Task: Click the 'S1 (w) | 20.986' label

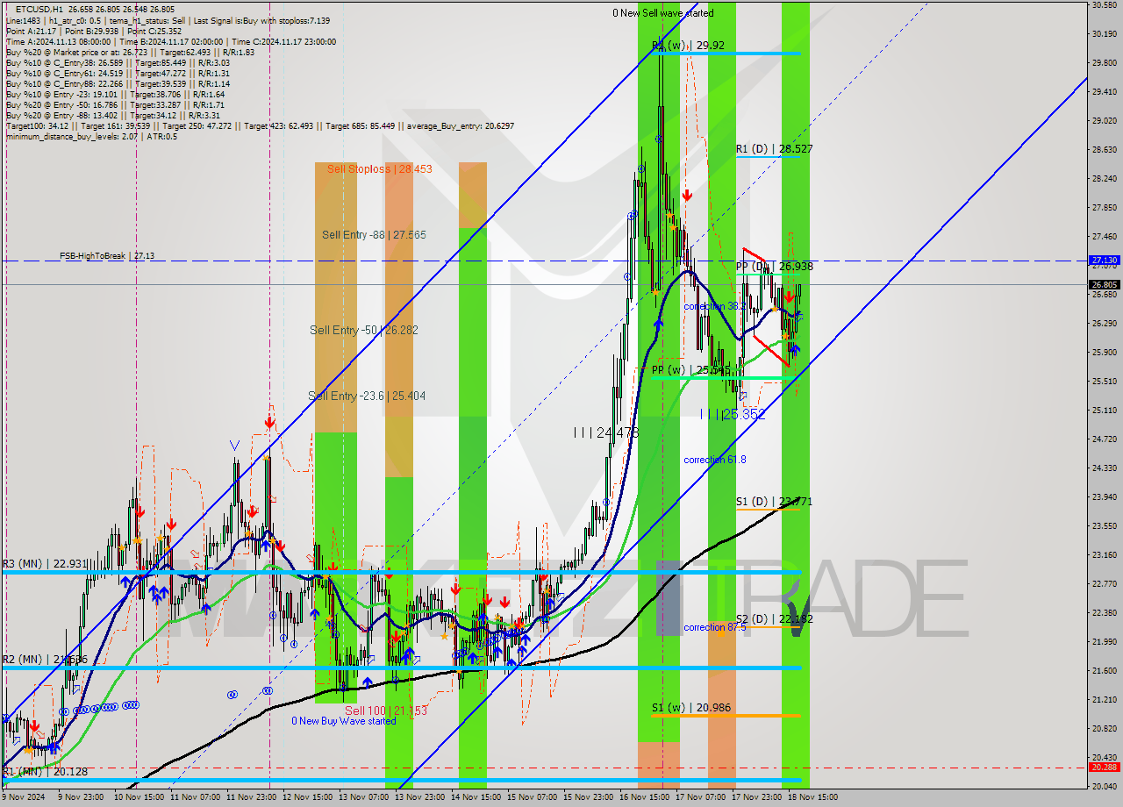Action: point(691,707)
